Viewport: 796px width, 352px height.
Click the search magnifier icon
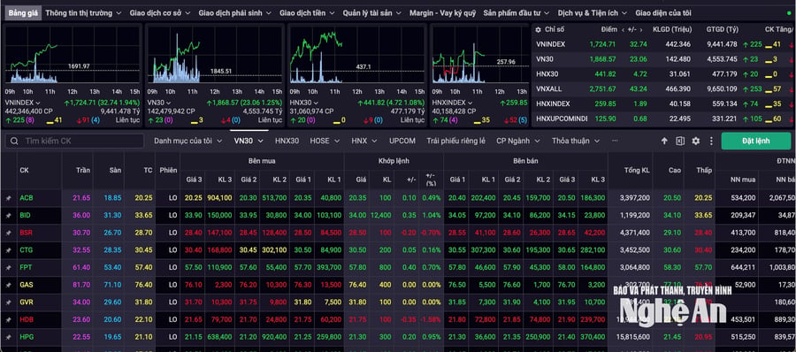[14, 142]
